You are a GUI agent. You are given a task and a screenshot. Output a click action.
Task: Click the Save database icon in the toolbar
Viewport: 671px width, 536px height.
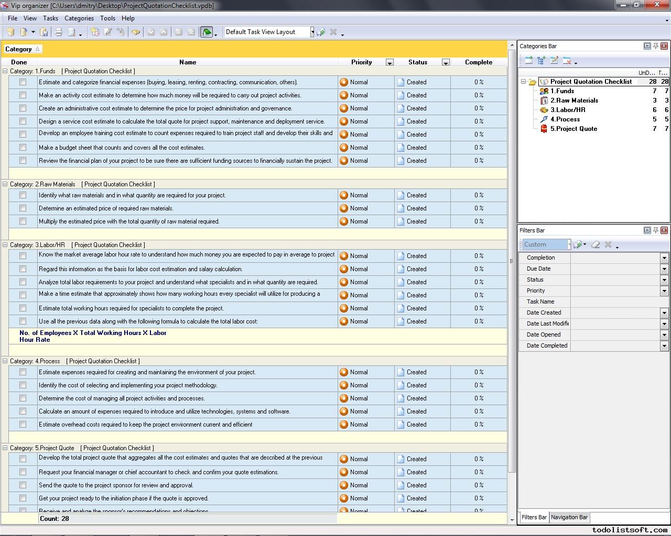[44, 32]
